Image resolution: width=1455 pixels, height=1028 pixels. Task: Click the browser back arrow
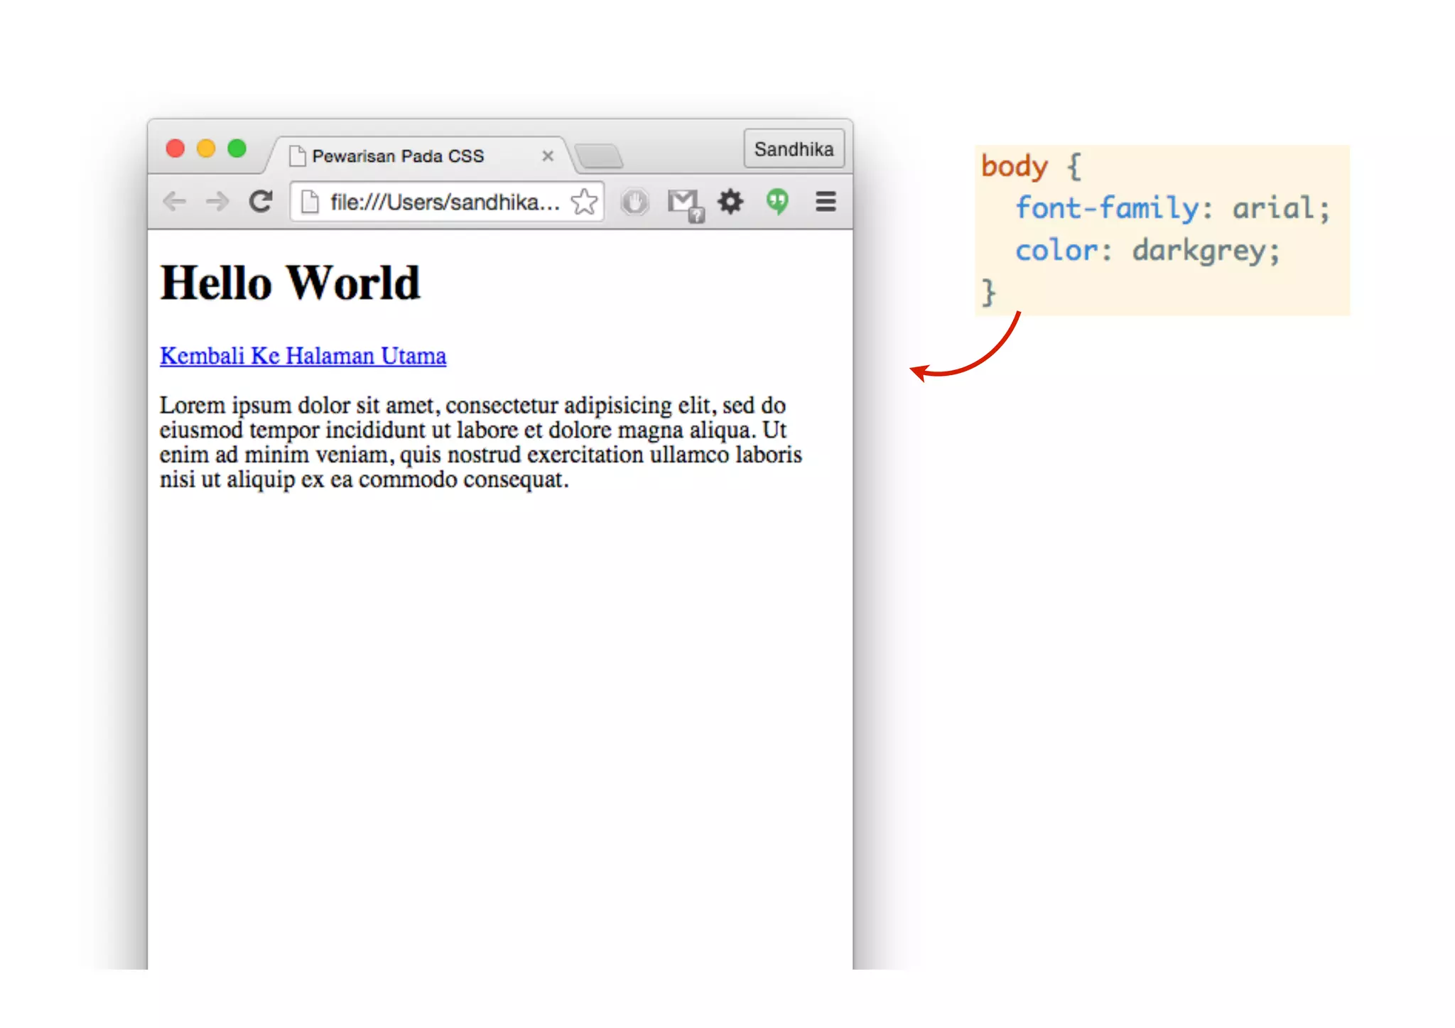coord(174,202)
